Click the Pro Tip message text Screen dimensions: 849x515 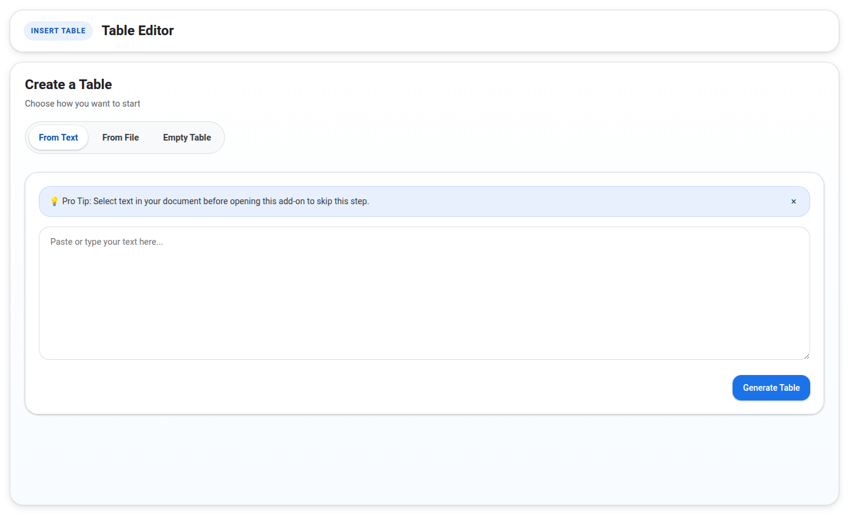pos(215,201)
